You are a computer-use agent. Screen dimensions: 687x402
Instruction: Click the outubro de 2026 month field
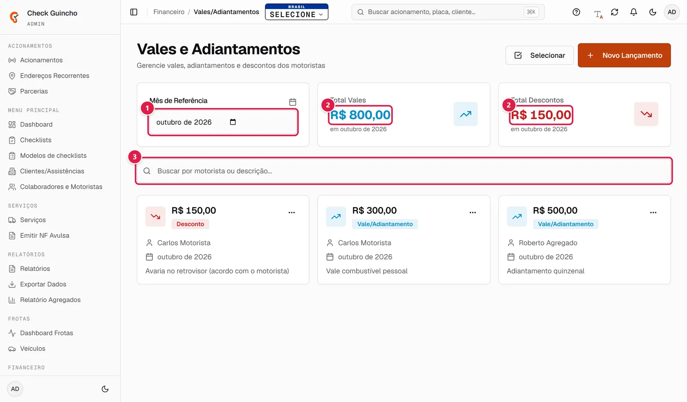pos(223,122)
